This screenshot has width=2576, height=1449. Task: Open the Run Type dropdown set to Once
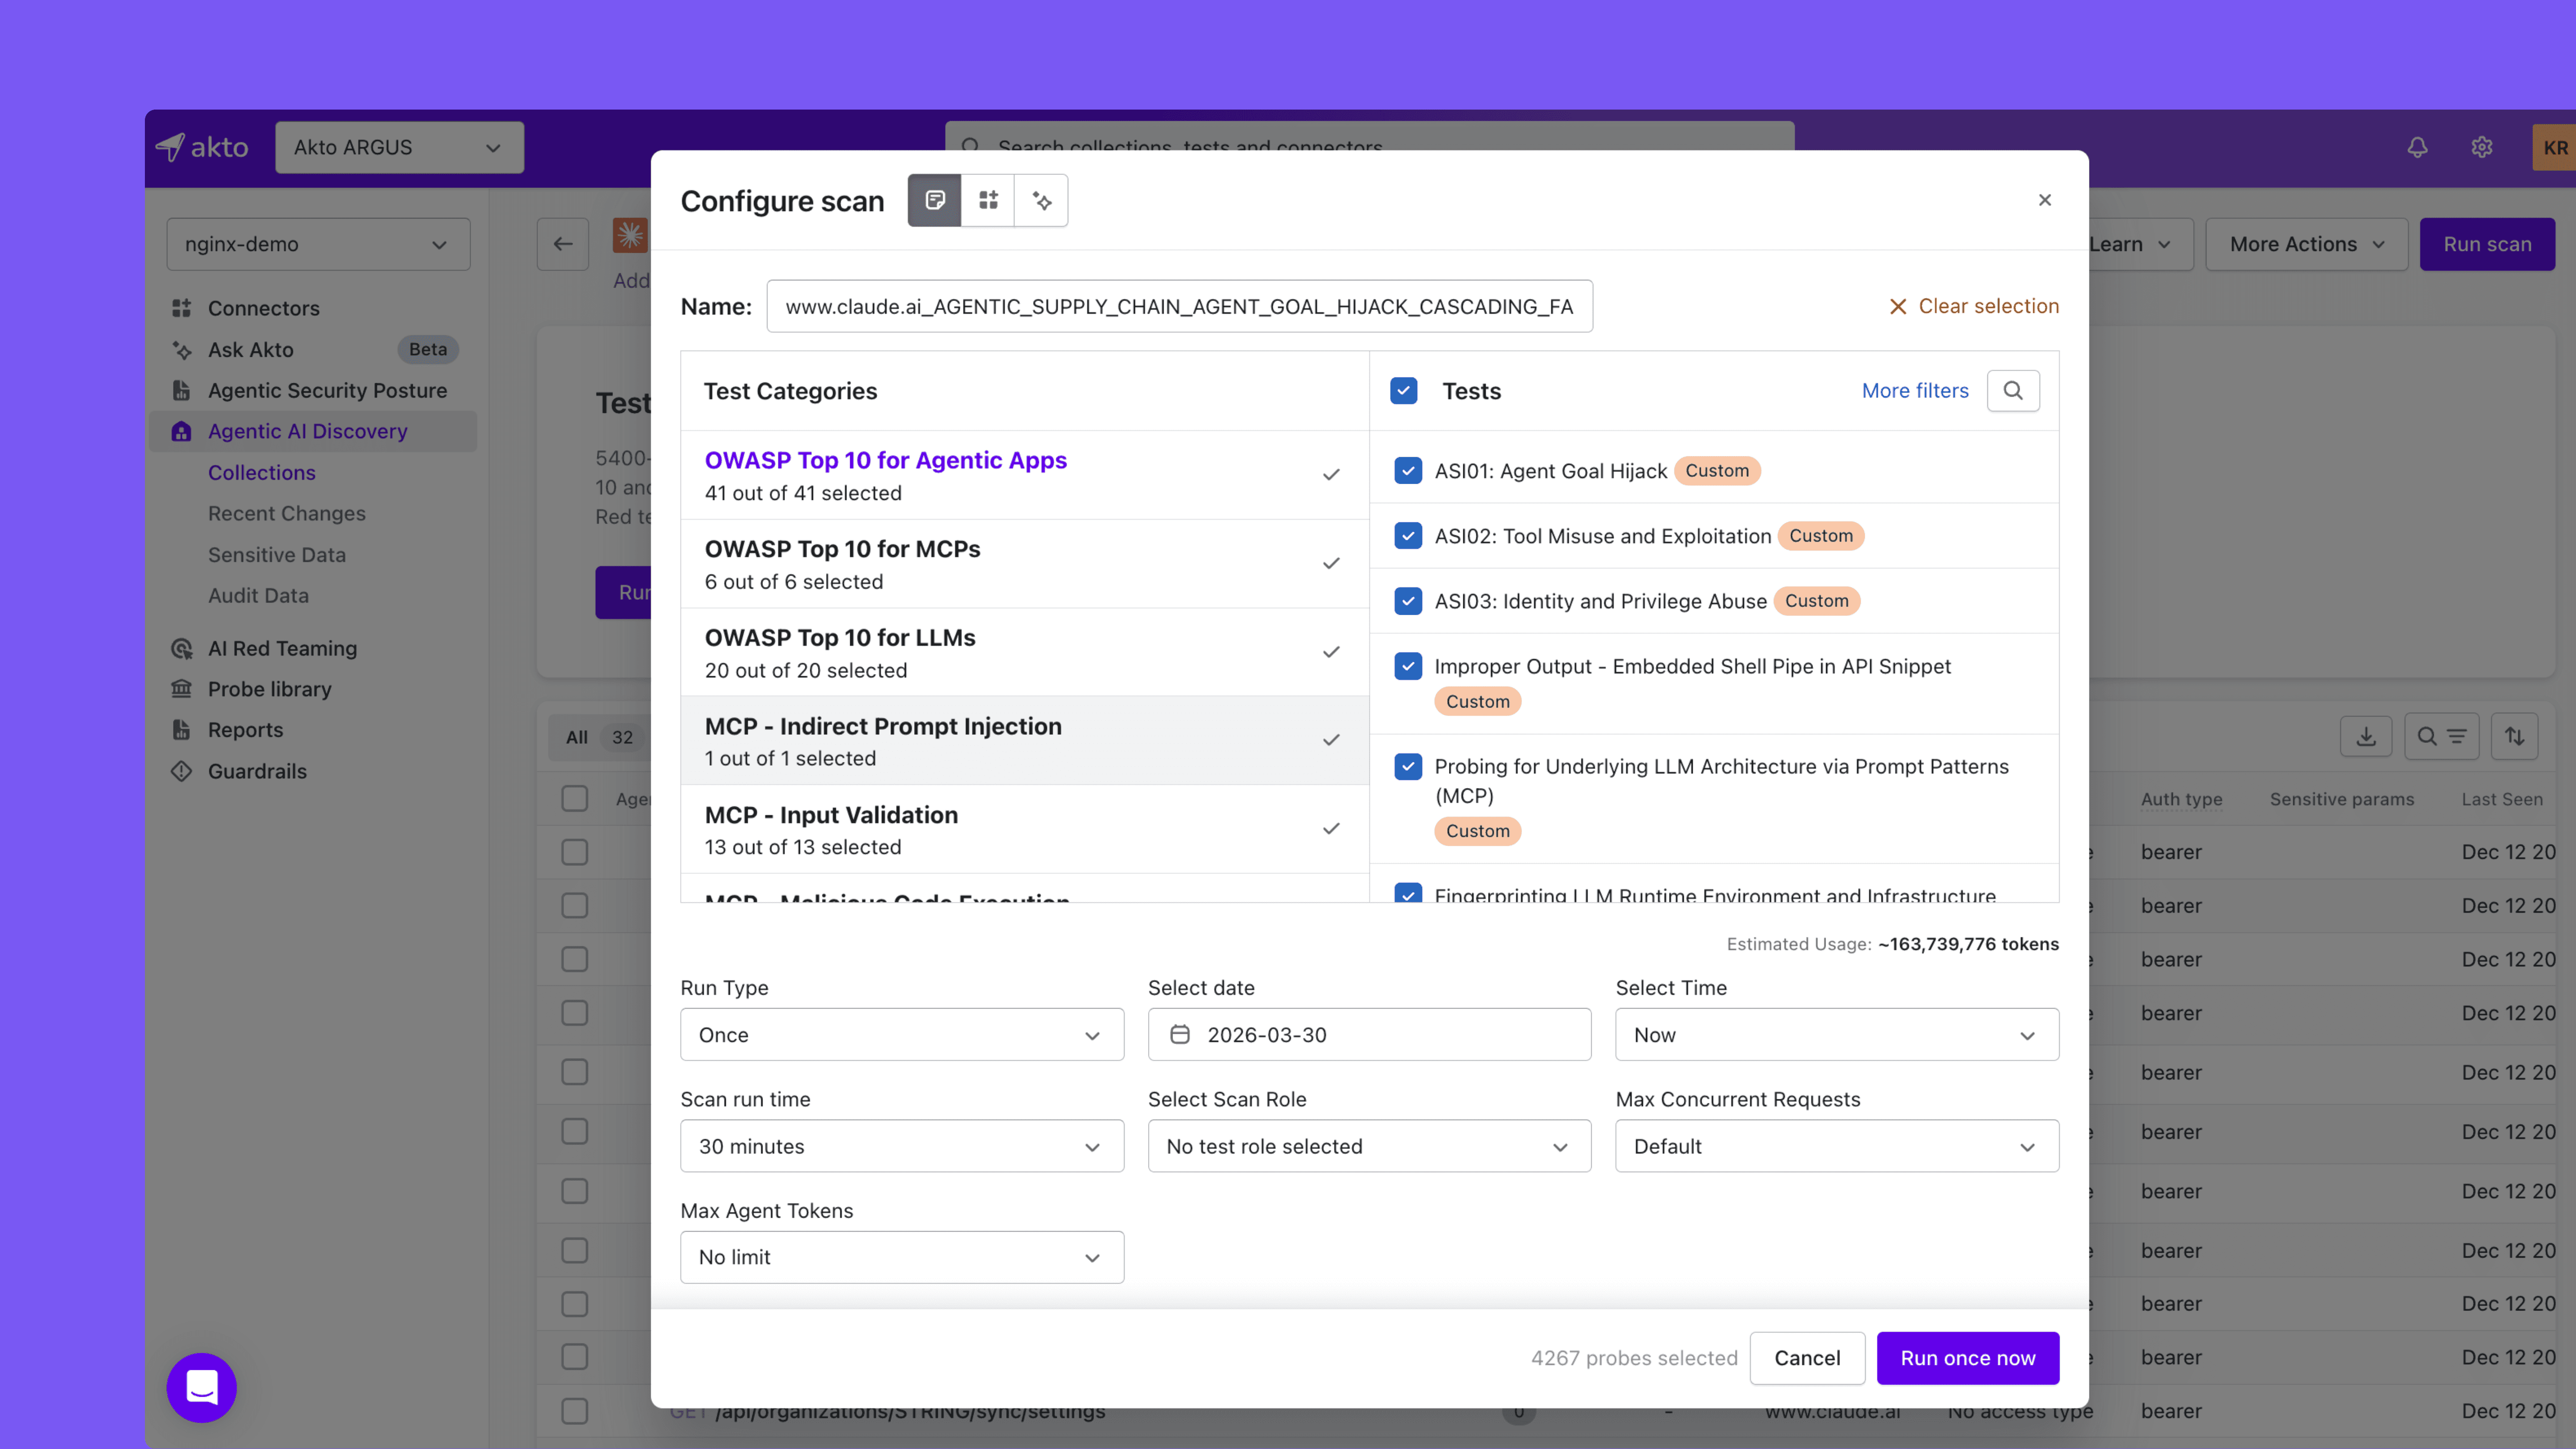click(x=901, y=1034)
